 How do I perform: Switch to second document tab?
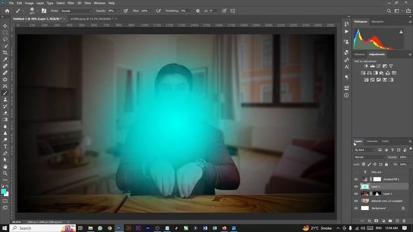pos(92,19)
